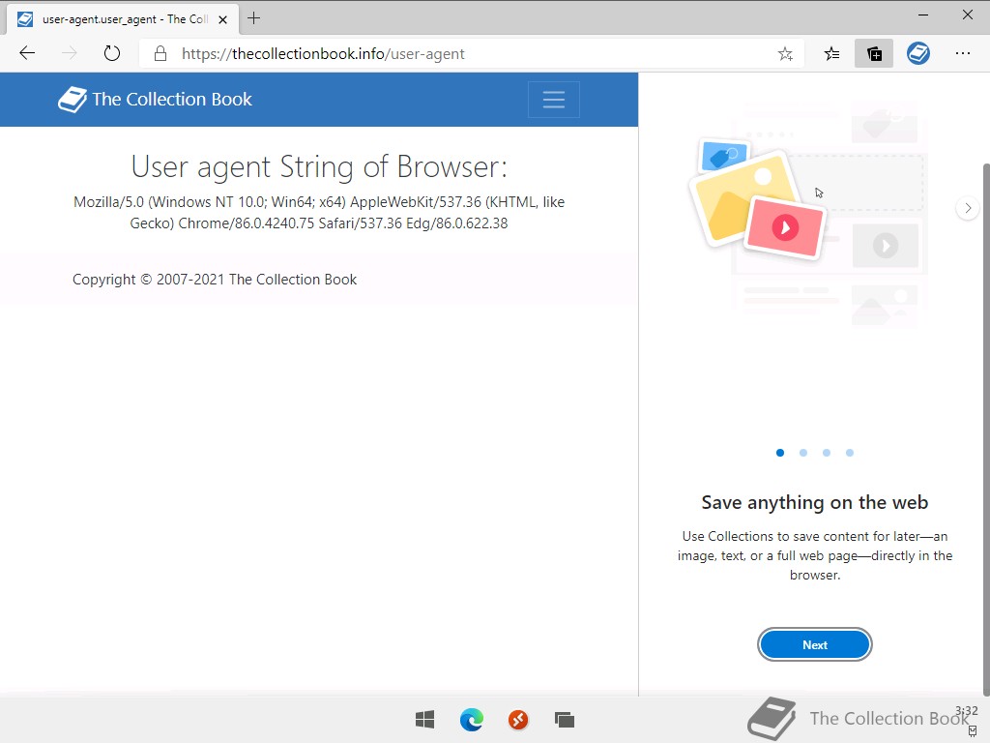990x743 pixels.
Task: Select the first carousel dot
Action: tap(780, 453)
